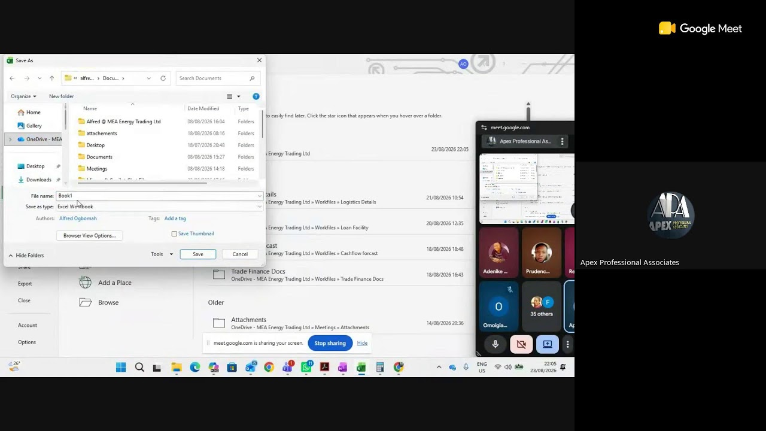Screen dimensions: 766x431
Task: Collapse the folder pane with Hide Folders
Action: pyautogui.click(x=26, y=256)
